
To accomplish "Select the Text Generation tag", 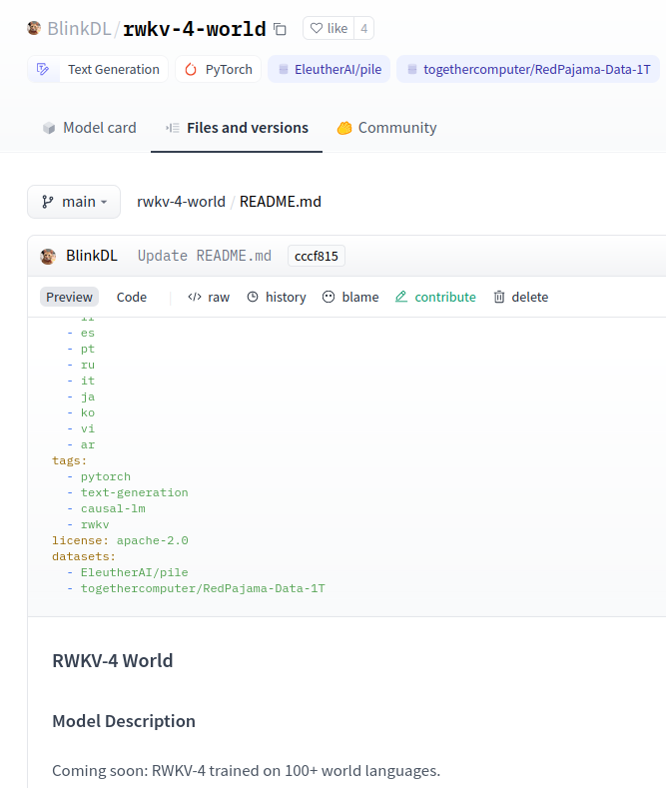I will point(98,69).
